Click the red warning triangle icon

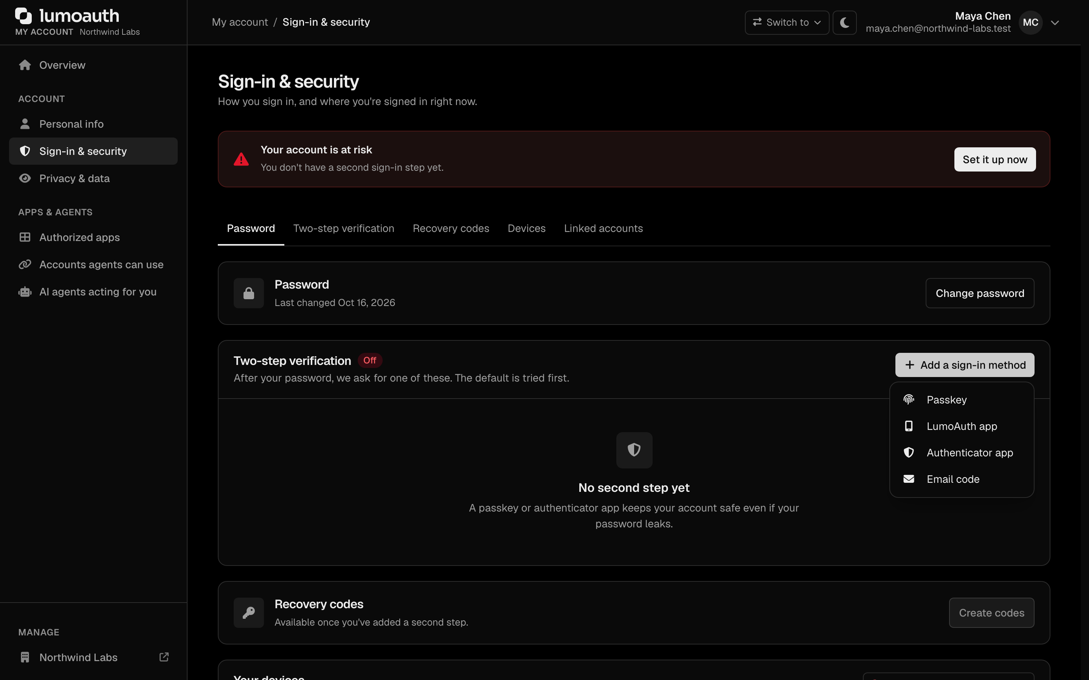[241, 159]
